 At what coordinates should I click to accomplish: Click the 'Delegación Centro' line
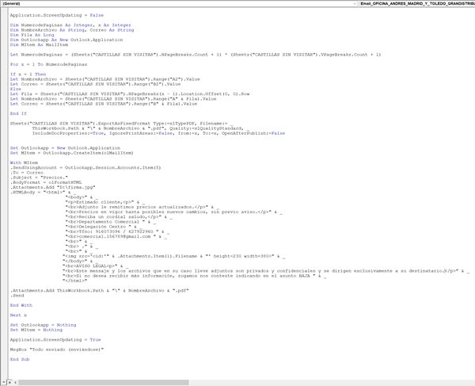(x=104, y=227)
